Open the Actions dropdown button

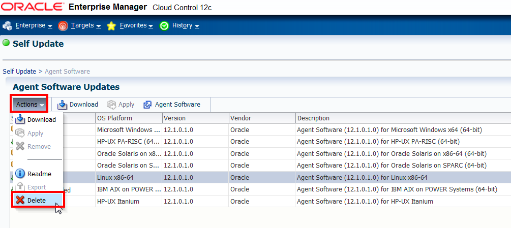click(x=29, y=105)
